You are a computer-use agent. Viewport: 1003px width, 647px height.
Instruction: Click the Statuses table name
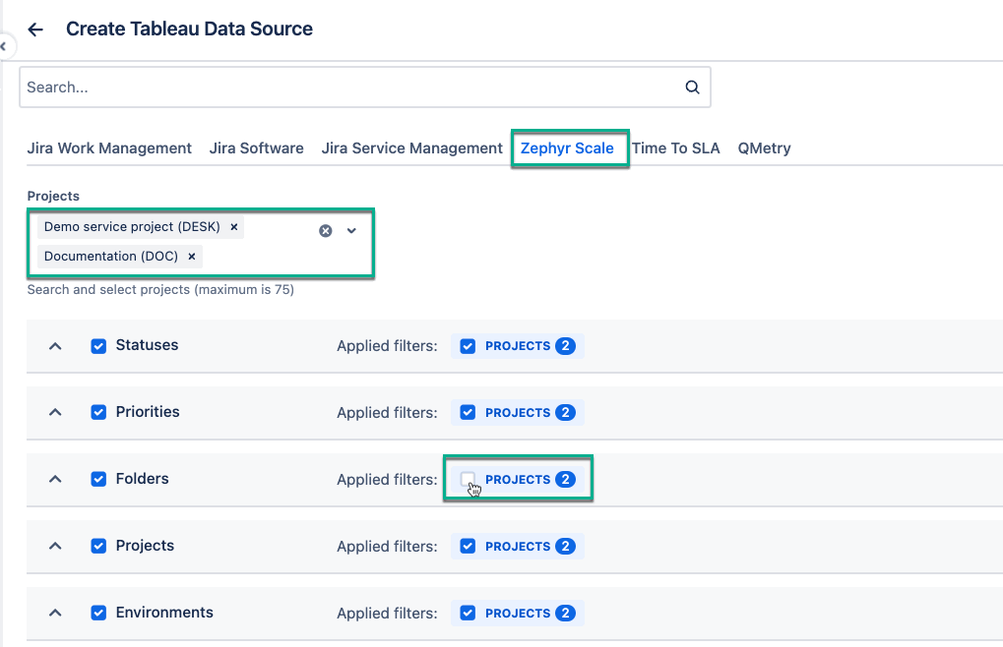pos(147,345)
